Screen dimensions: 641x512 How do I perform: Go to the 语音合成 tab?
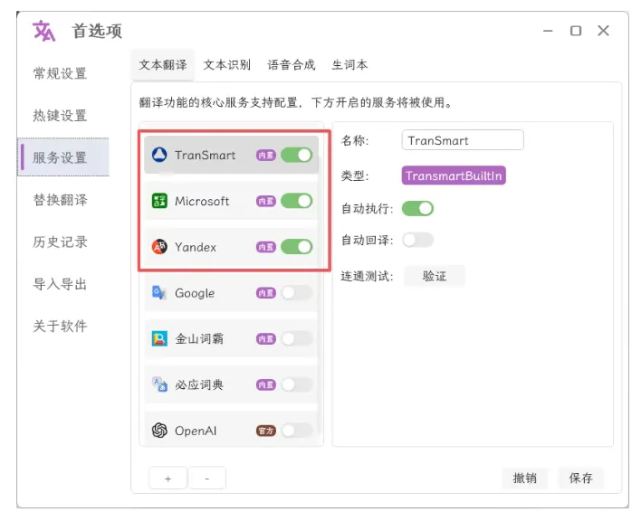coord(291,65)
